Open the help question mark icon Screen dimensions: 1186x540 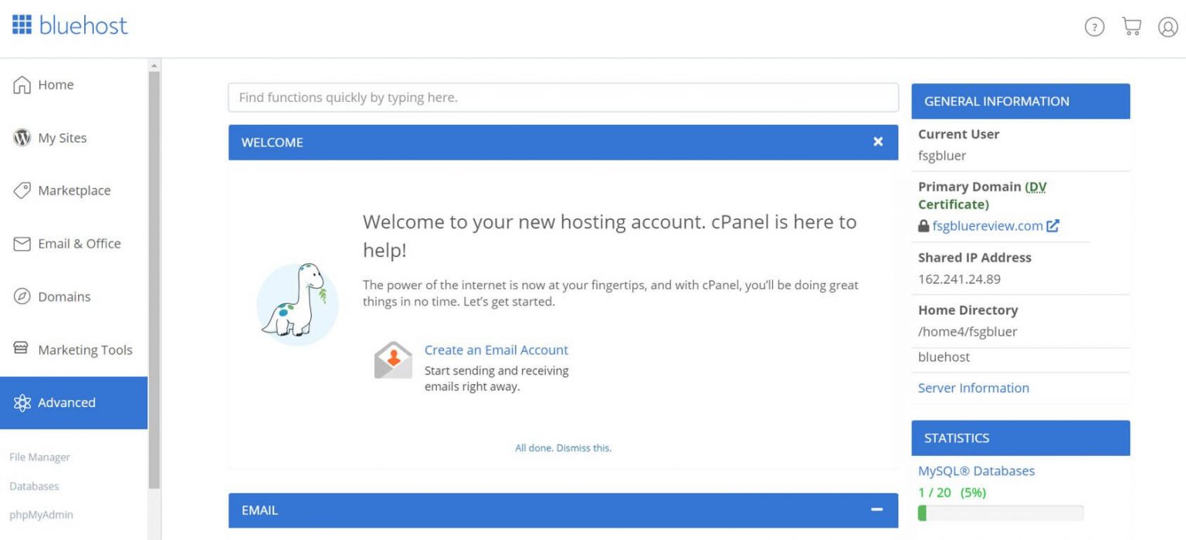click(x=1094, y=26)
